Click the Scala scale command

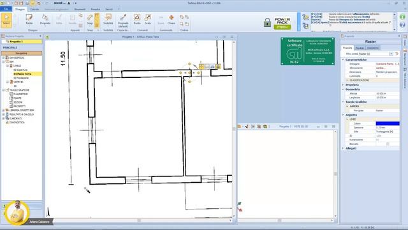tap(148, 20)
